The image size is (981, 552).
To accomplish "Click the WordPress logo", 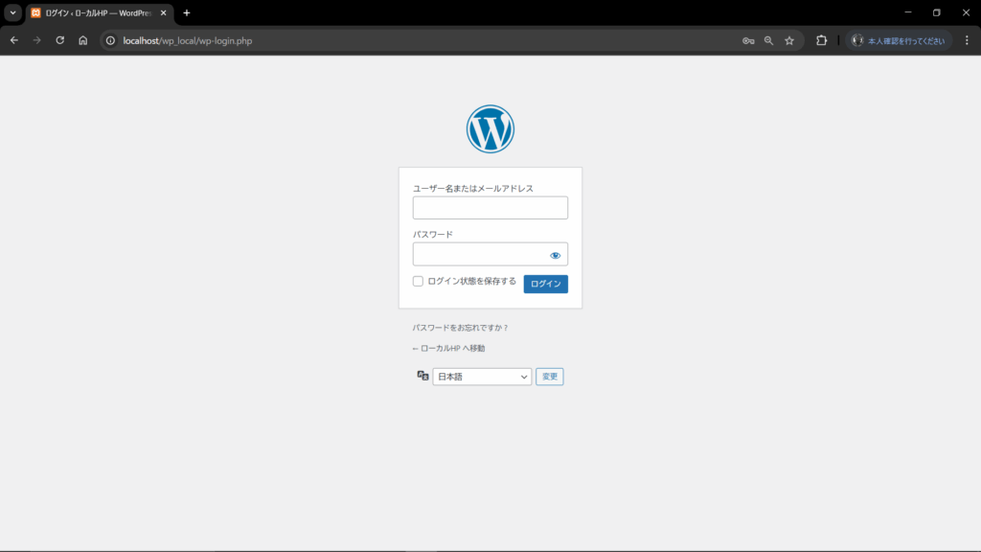I will coord(490,129).
